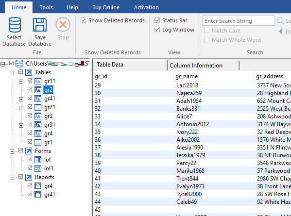This screenshot has height=216, width=291.
Task: Click the magnifier search icon
Action: point(280,21)
